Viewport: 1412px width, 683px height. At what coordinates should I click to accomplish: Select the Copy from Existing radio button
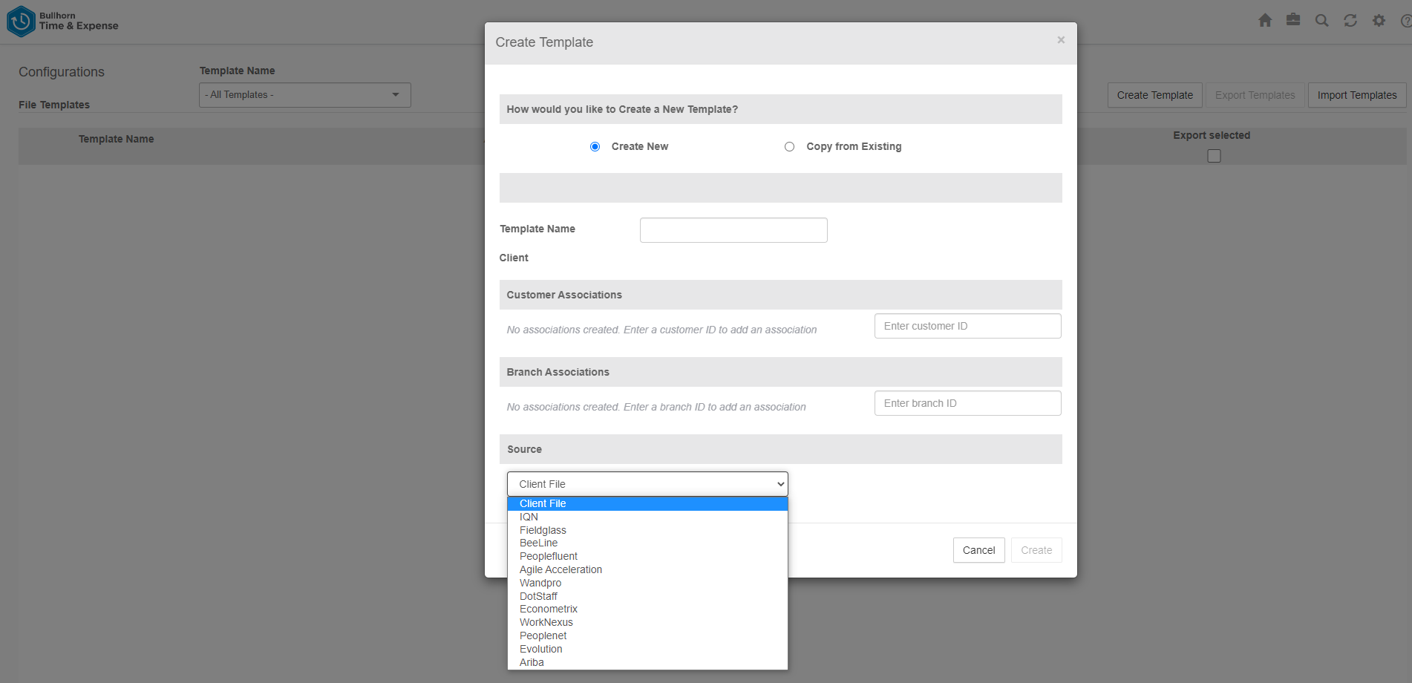point(789,147)
